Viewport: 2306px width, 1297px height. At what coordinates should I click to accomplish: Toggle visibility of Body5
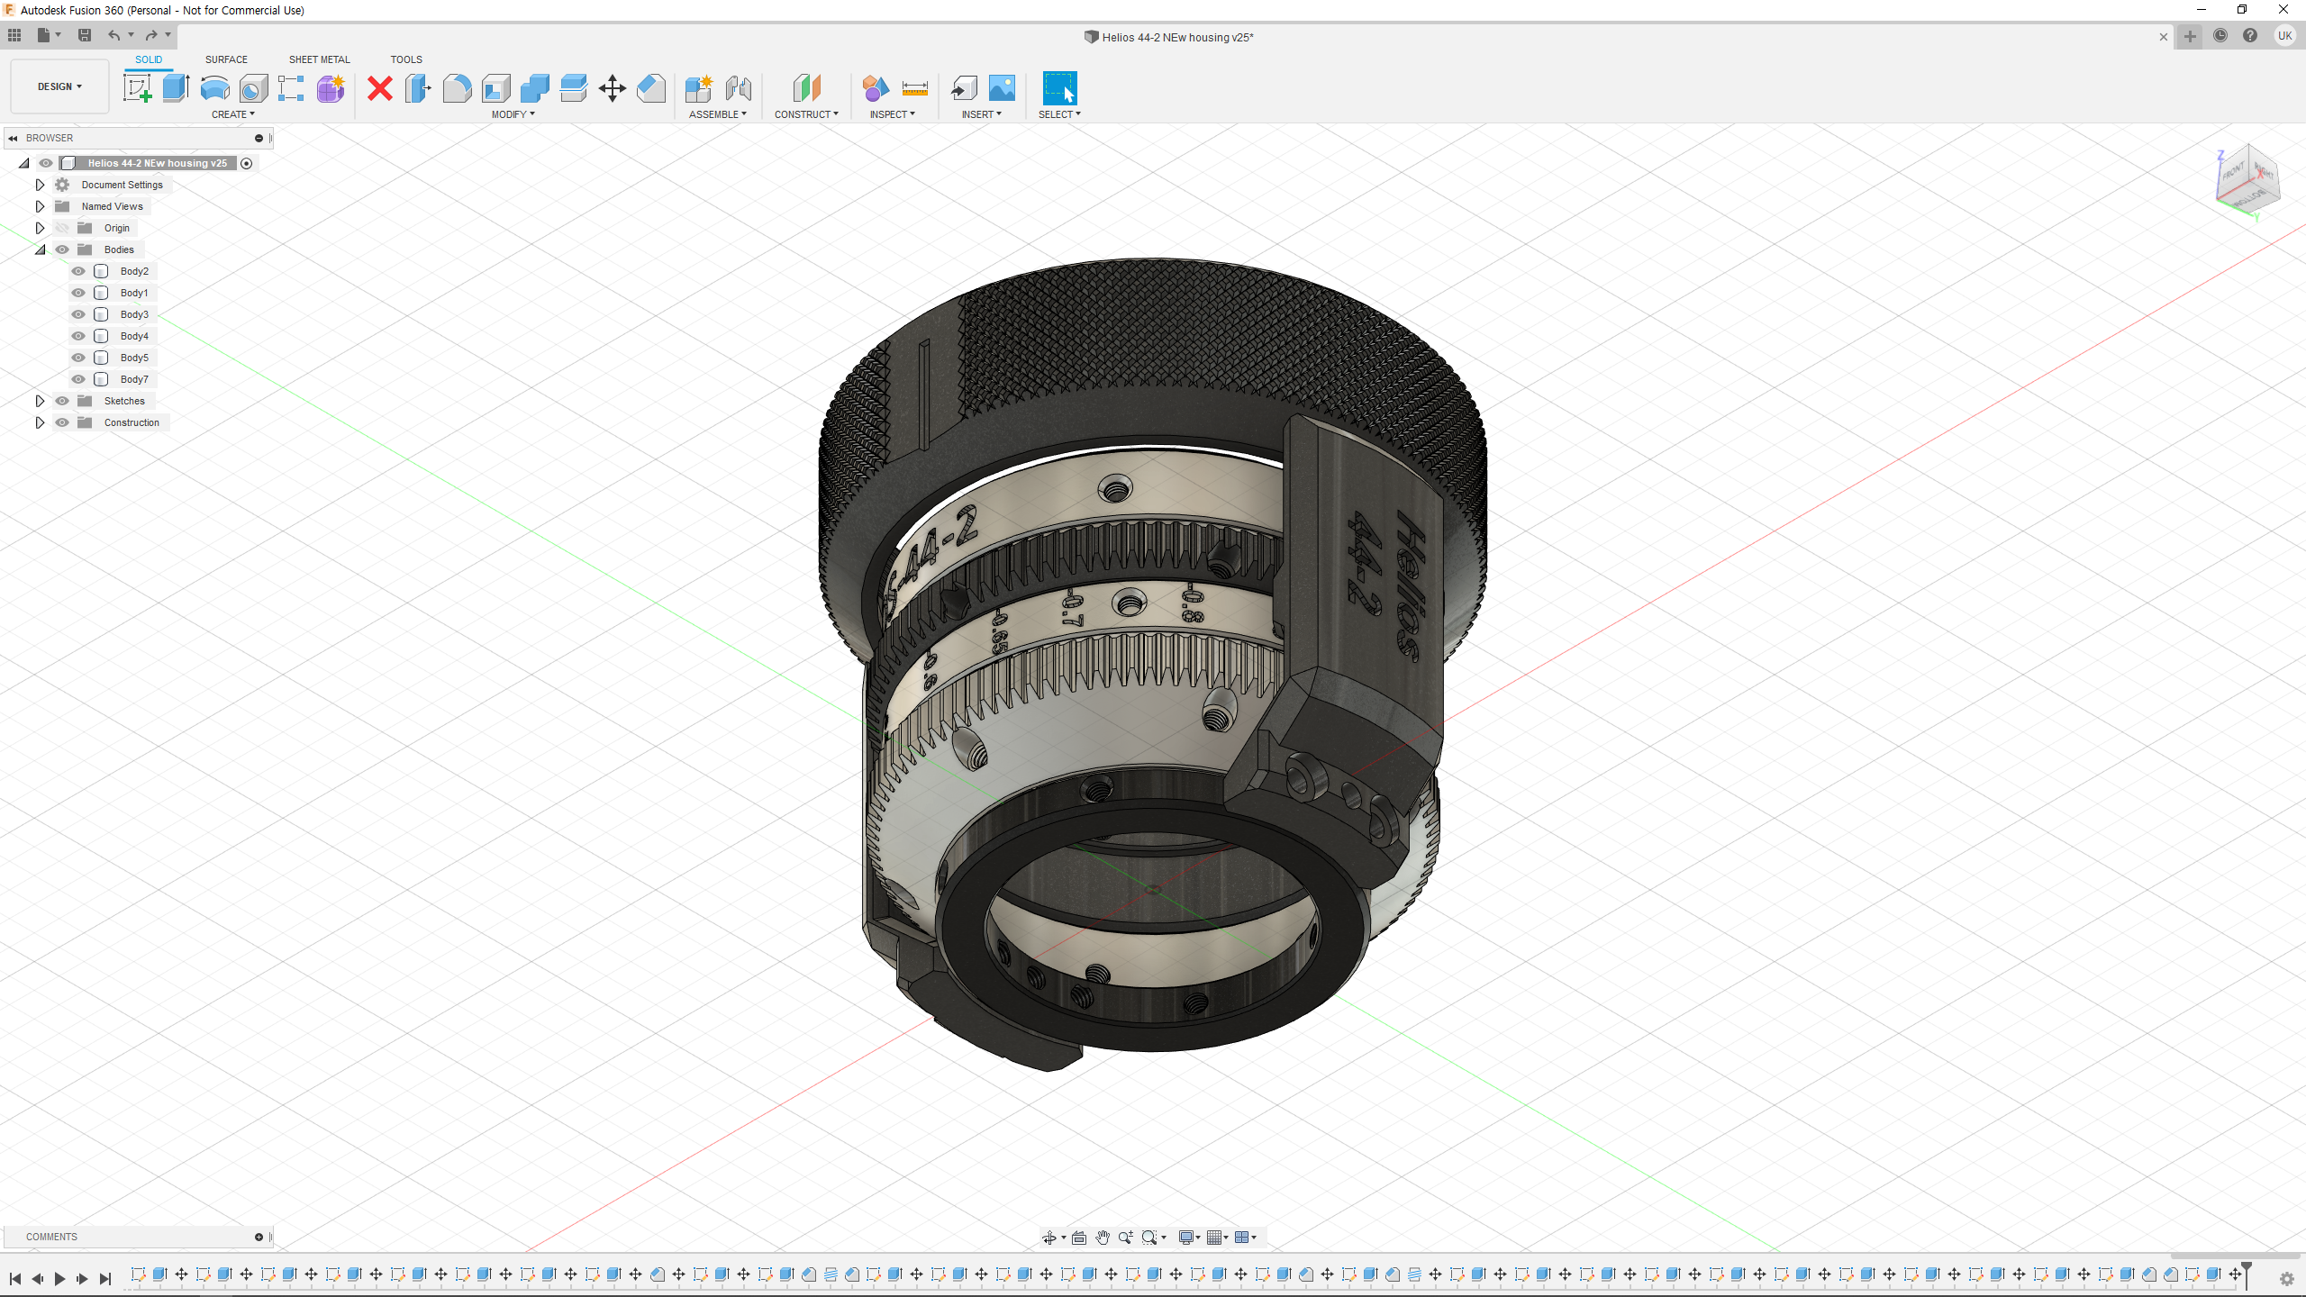pos(78,358)
